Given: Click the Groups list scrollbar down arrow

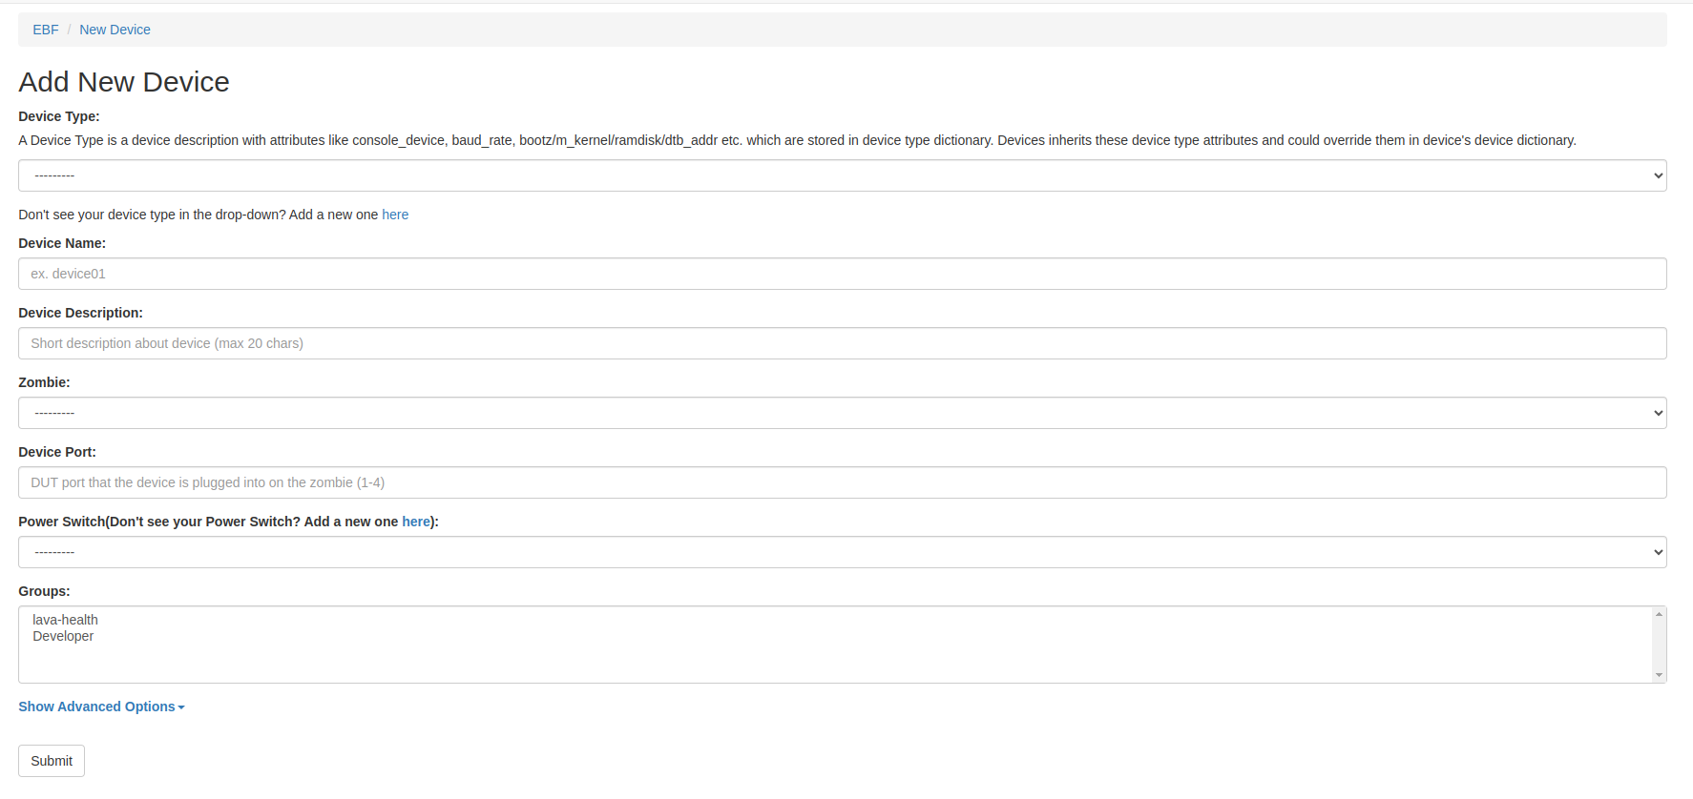Looking at the screenshot, I should 1659,675.
